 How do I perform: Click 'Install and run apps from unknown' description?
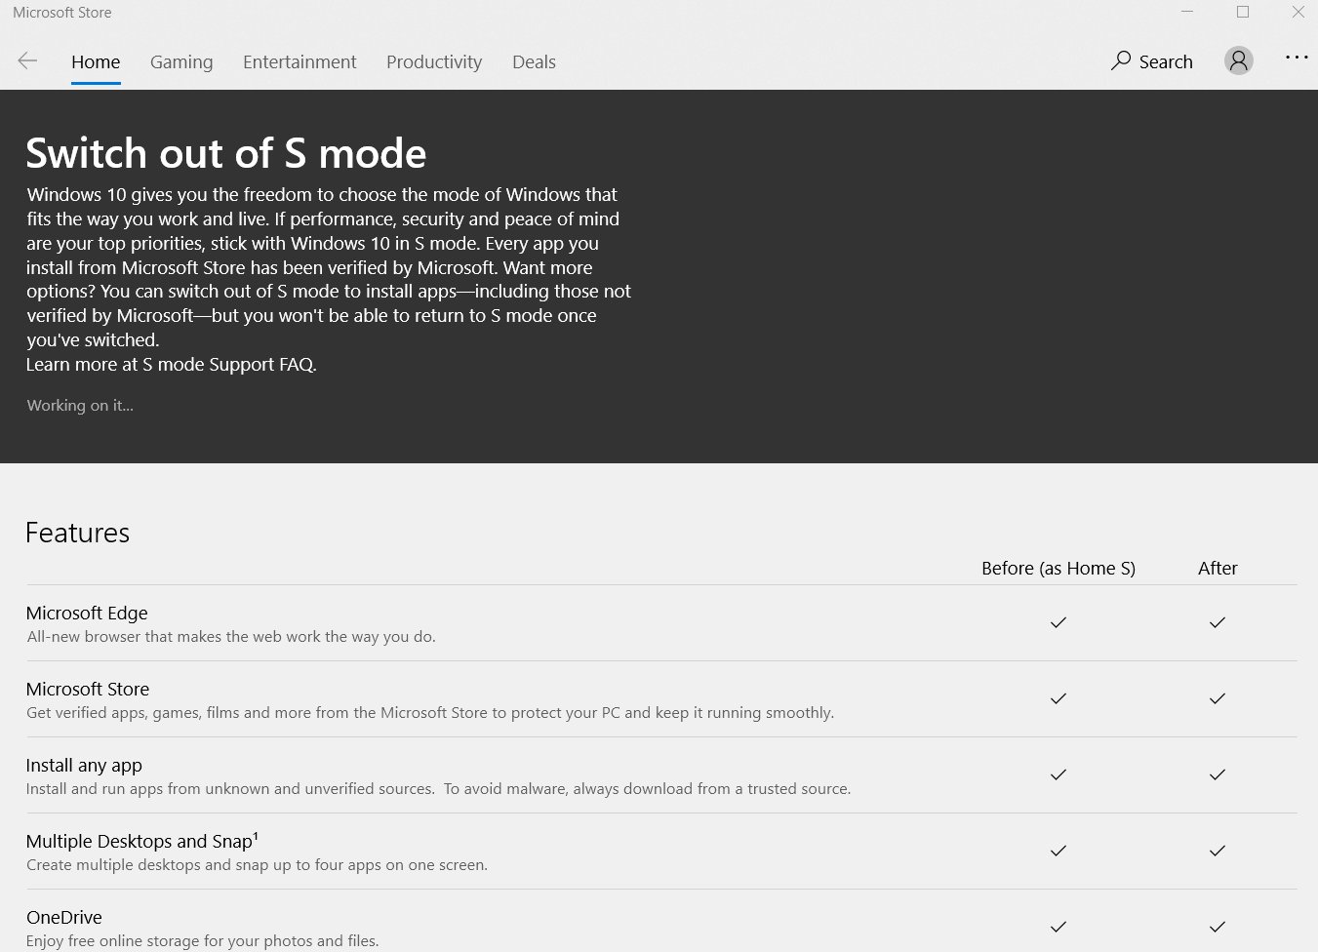[x=438, y=789]
